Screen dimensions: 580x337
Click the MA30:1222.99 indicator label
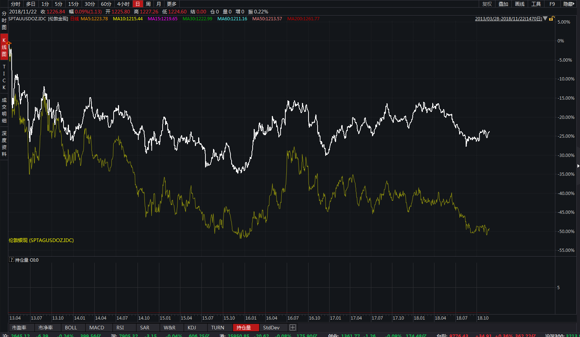point(197,18)
